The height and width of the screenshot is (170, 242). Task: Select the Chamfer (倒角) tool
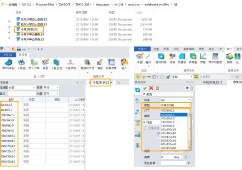click(x=229, y=58)
